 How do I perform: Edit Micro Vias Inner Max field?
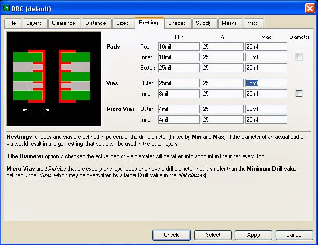click(x=266, y=120)
